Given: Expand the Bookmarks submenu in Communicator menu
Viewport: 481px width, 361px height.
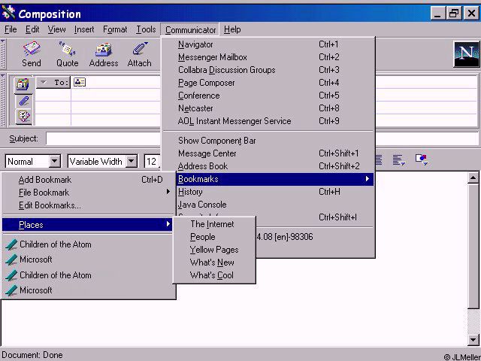Looking at the screenshot, I should (x=275, y=179).
